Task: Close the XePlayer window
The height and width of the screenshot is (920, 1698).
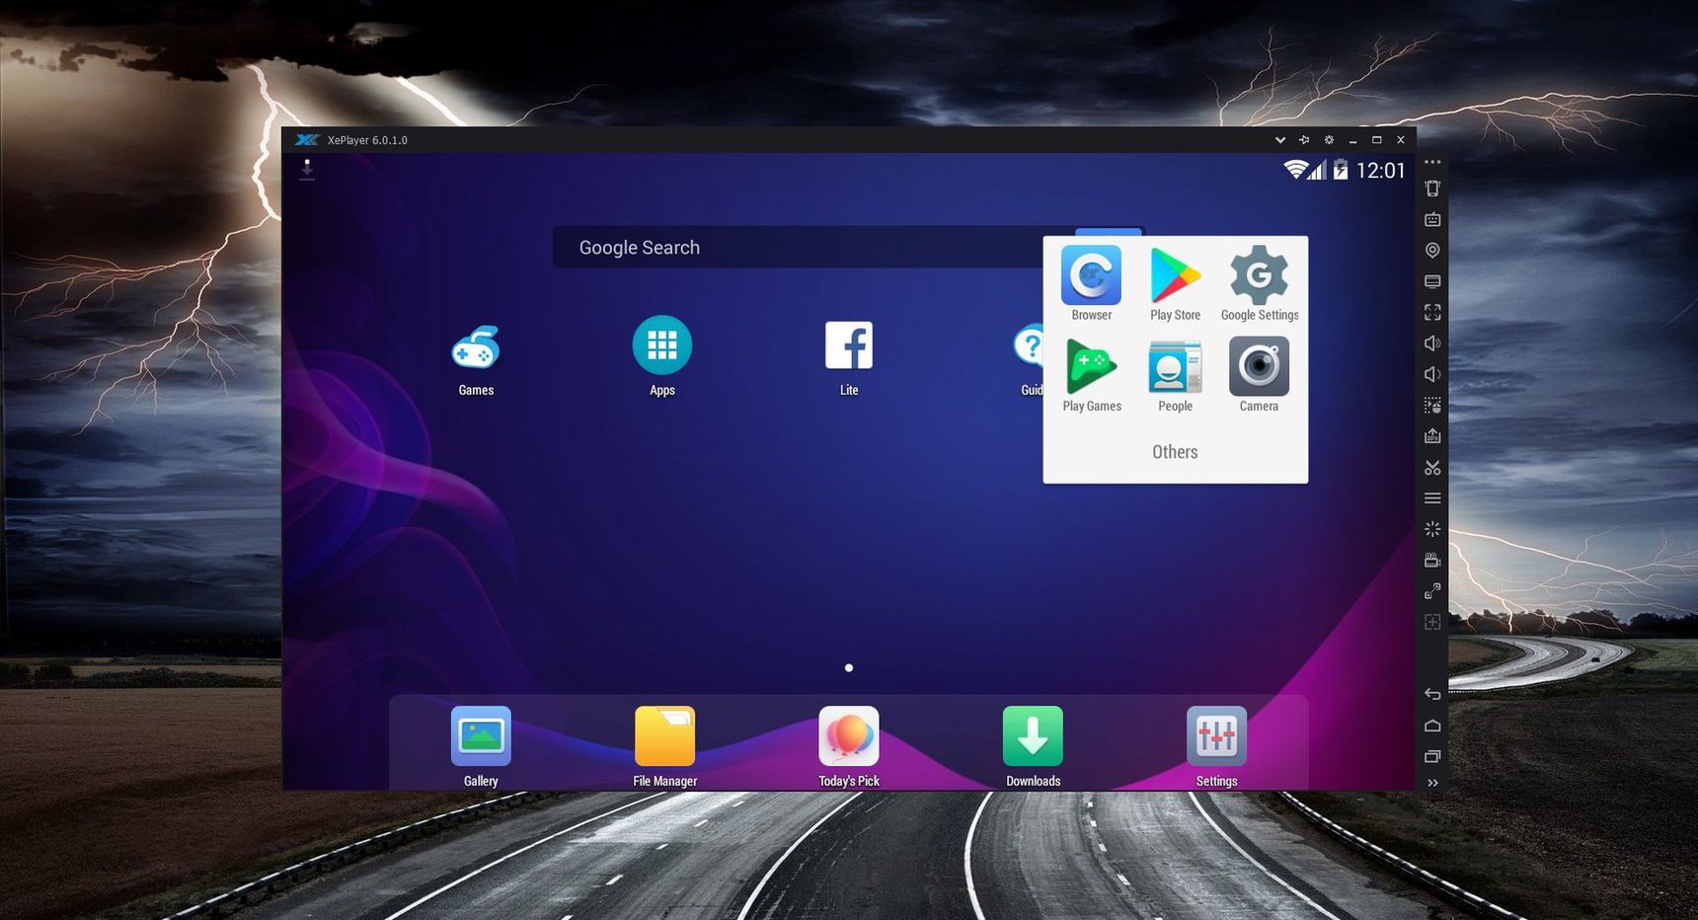Action: pyautogui.click(x=1400, y=140)
